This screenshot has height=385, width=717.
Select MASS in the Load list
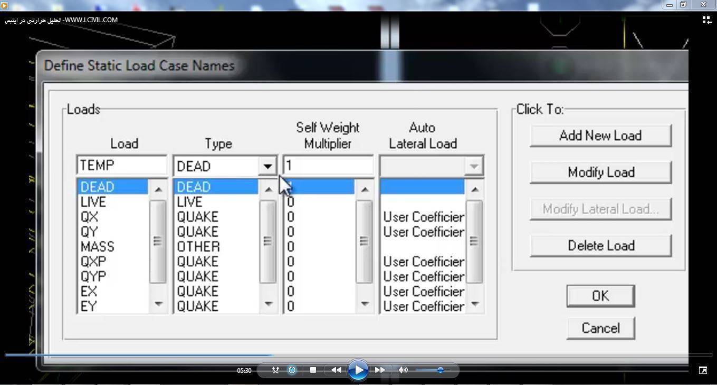tap(98, 247)
